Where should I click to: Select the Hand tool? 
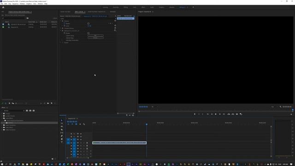(62, 139)
